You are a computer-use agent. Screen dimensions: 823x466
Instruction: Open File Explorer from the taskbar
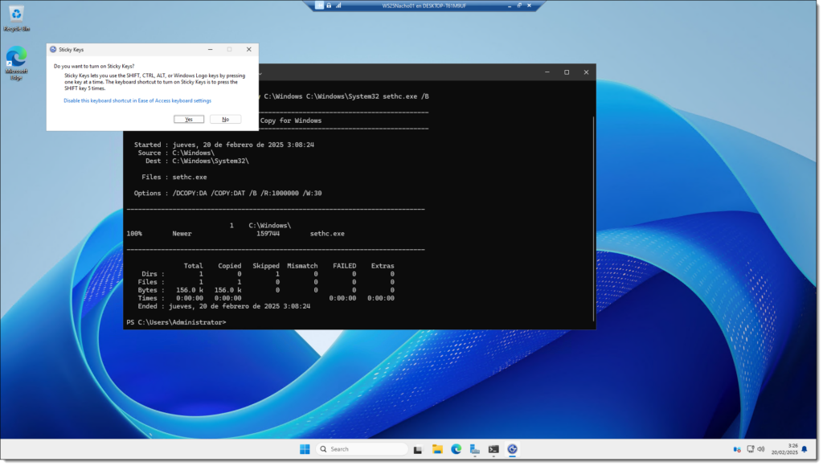coord(437,450)
